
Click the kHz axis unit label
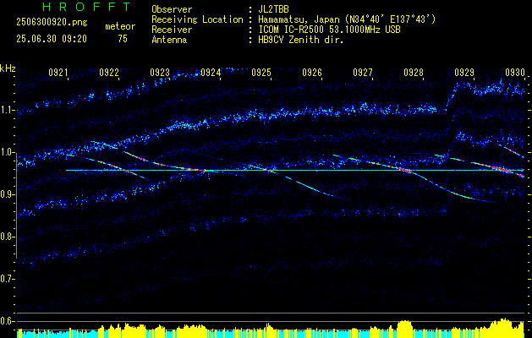click(8, 69)
